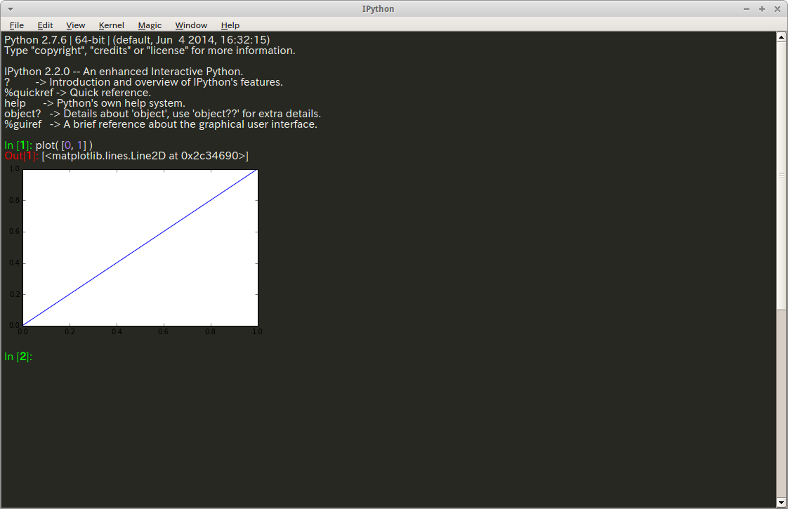Click the '%guiref' reference line
Image resolution: width=788 pixels, height=509 pixels.
161,124
